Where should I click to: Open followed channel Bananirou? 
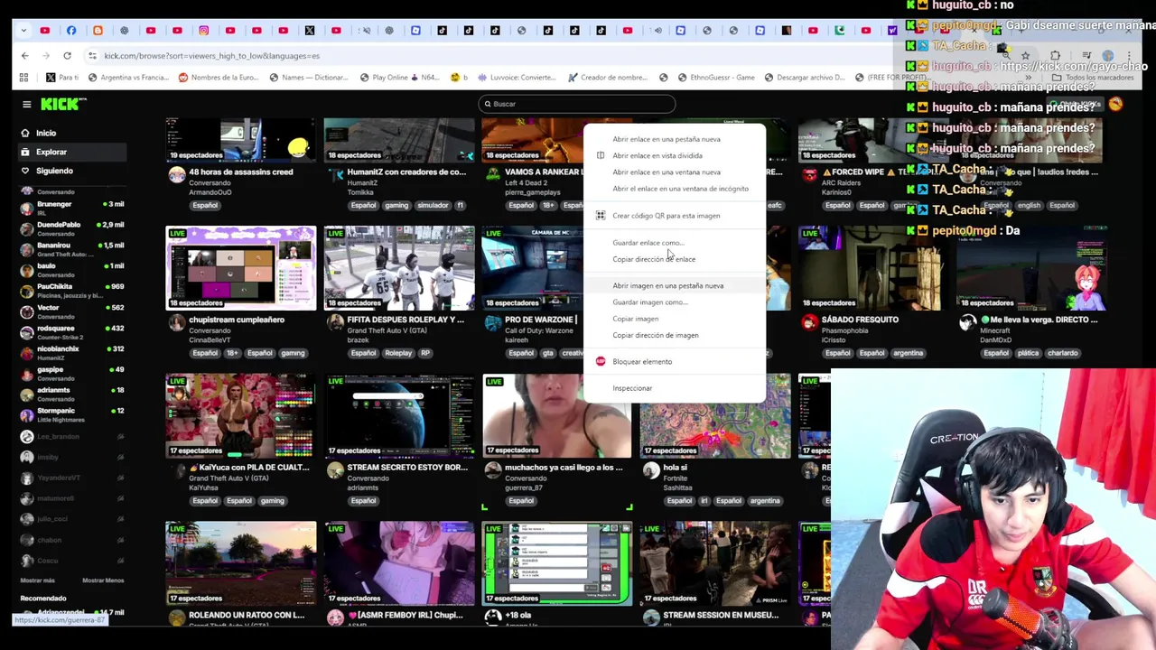(72, 248)
